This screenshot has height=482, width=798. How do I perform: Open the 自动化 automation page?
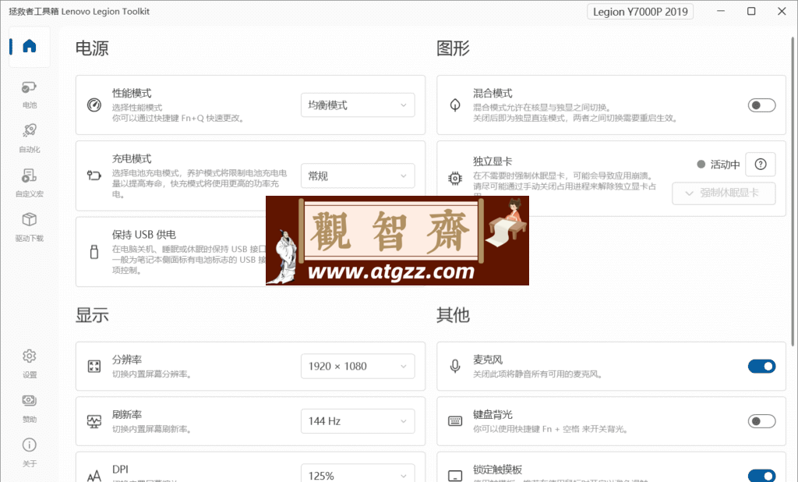pos(30,139)
